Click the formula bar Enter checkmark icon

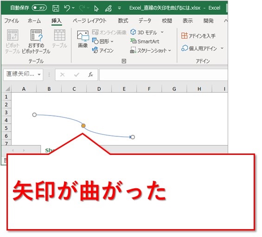point(77,75)
